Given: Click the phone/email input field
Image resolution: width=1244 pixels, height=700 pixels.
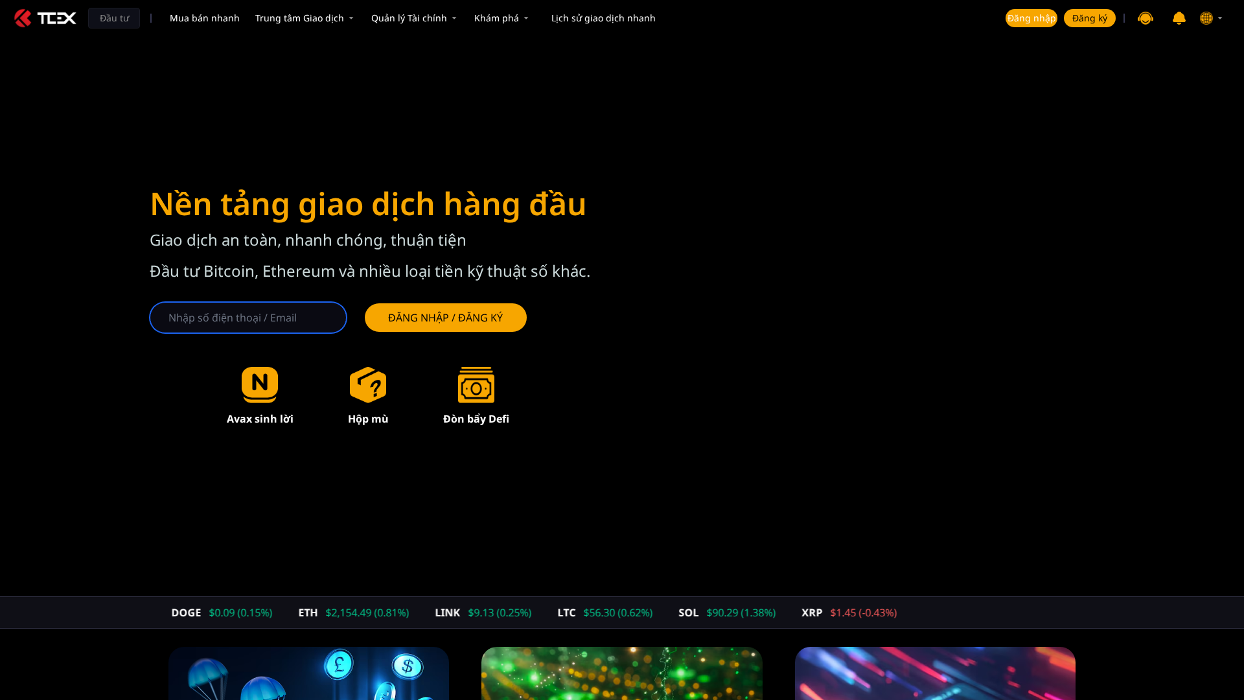Looking at the screenshot, I should (x=248, y=318).
